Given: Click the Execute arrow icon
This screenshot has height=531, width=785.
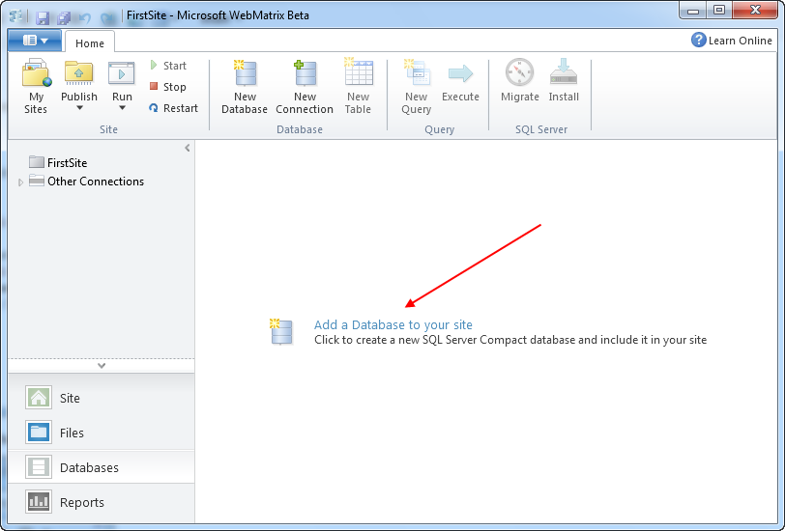Looking at the screenshot, I should tap(460, 73).
